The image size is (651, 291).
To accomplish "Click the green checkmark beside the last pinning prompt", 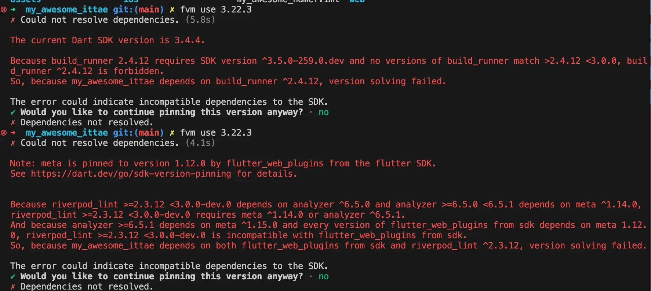I will (x=13, y=277).
